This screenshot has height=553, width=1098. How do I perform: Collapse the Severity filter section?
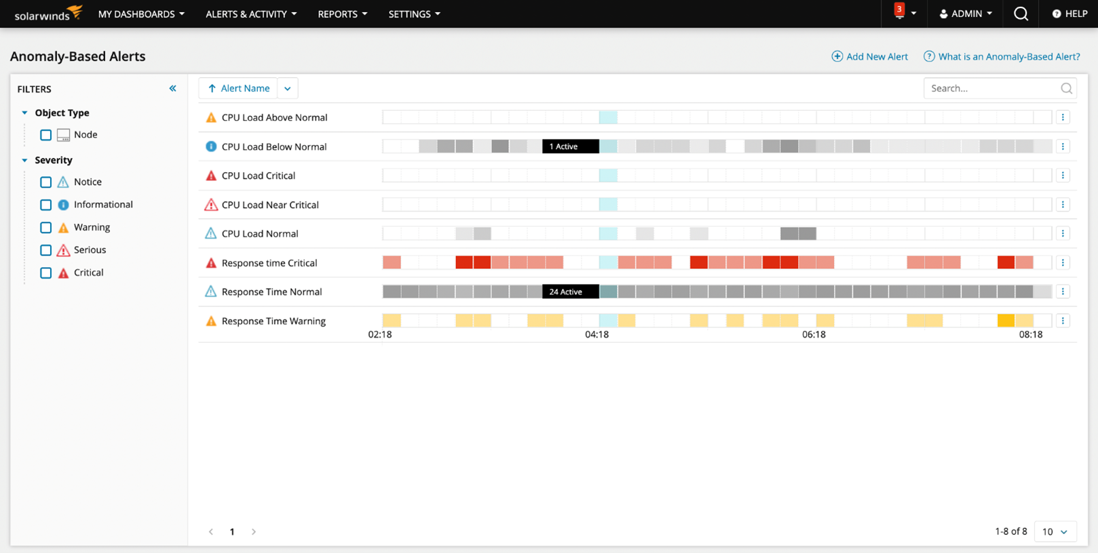pos(25,161)
